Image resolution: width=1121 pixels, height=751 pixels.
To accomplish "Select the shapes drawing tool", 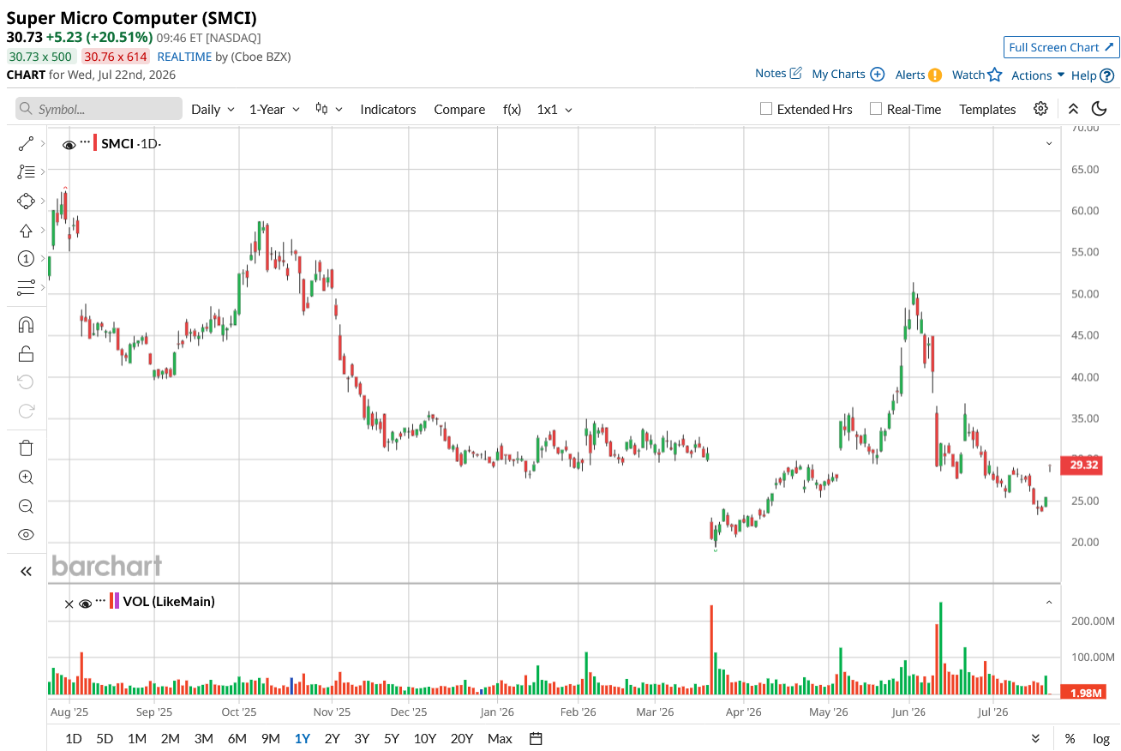I will pyautogui.click(x=26, y=201).
